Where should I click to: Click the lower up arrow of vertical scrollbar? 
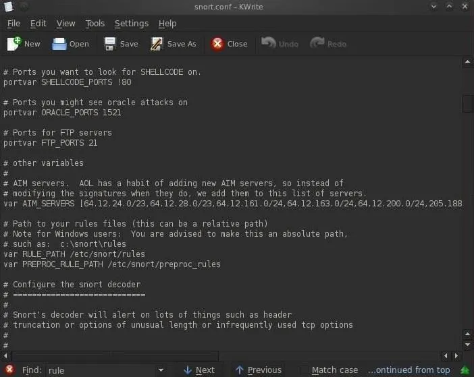[468, 334]
